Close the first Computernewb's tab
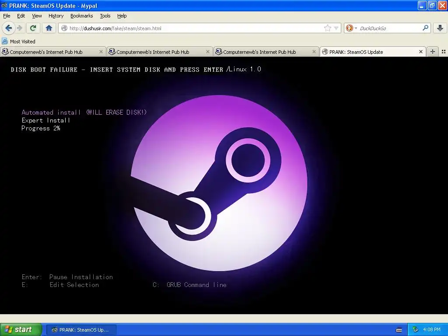This screenshot has width=448, height=336. [x=101, y=52]
